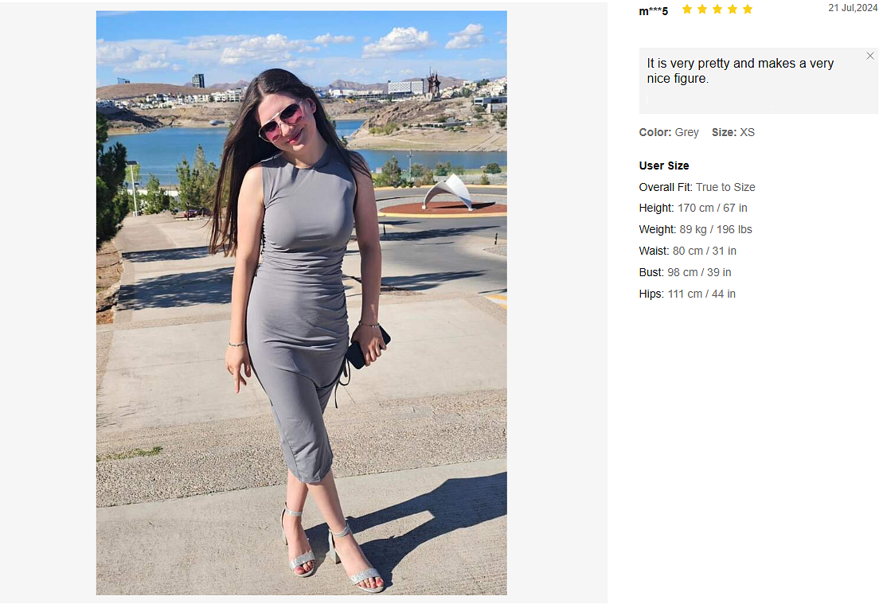Click the Height 170 cm entry
This screenshot has height=608, width=887.
(x=693, y=209)
